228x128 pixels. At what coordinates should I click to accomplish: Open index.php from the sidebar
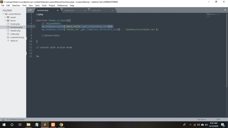click(15, 34)
